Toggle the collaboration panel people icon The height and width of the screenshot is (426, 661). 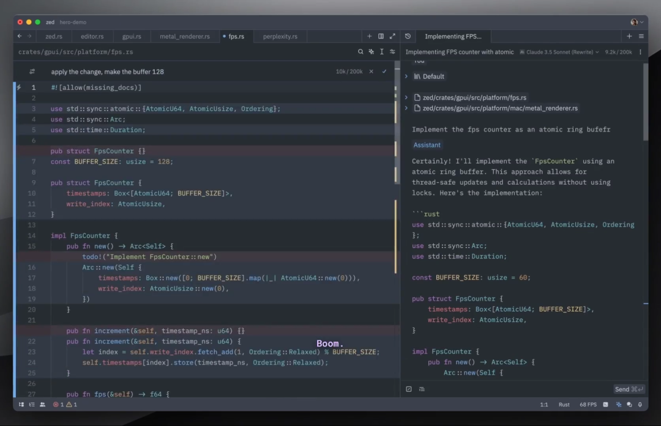click(42, 404)
